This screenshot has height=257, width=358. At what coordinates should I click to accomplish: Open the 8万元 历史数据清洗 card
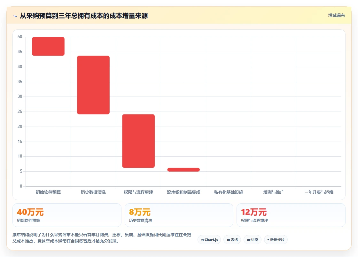tap(179, 215)
